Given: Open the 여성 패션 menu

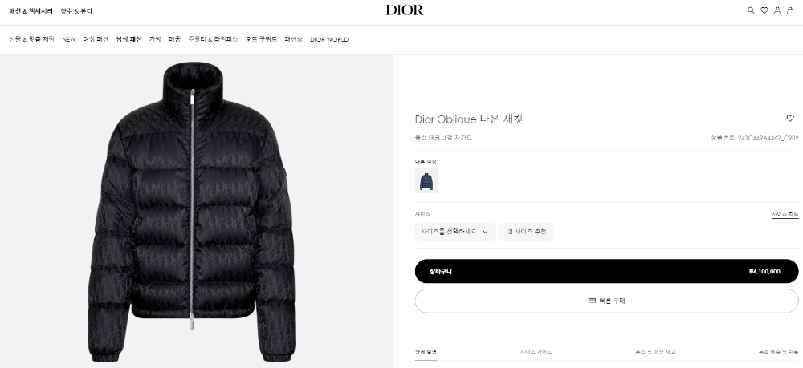Looking at the screenshot, I should (96, 39).
